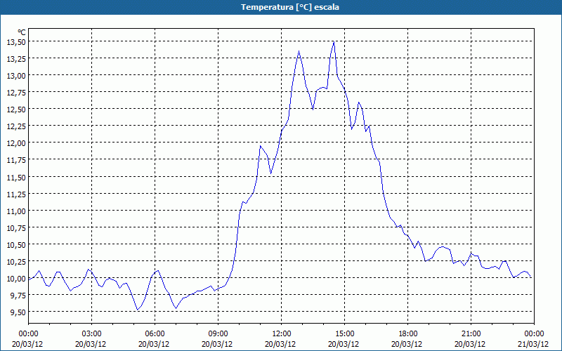Click the 21/03/12 date label
562x351 pixels.
coord(533,344)
